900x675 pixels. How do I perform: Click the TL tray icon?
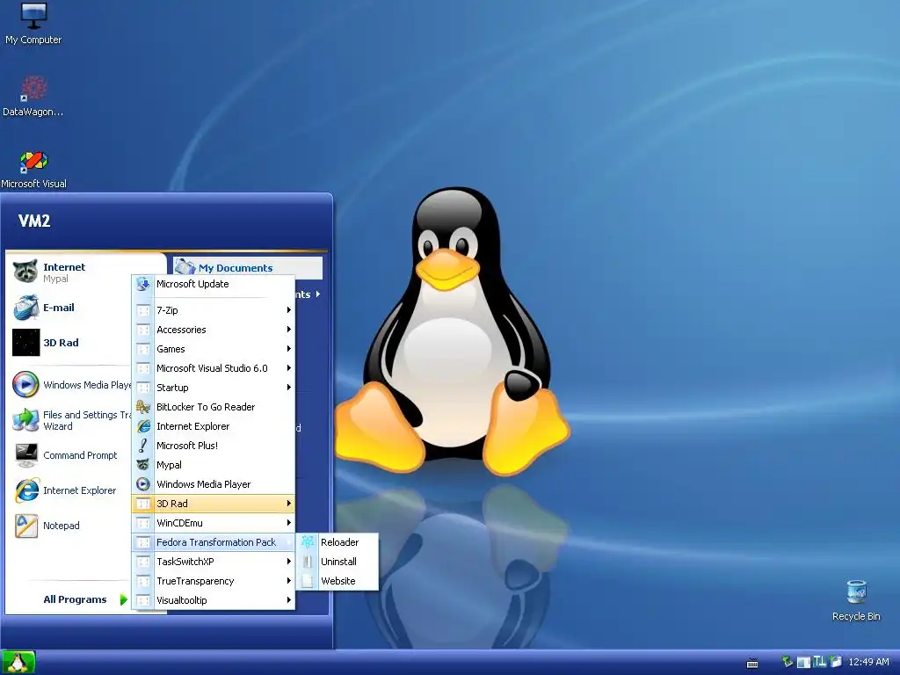819,662
